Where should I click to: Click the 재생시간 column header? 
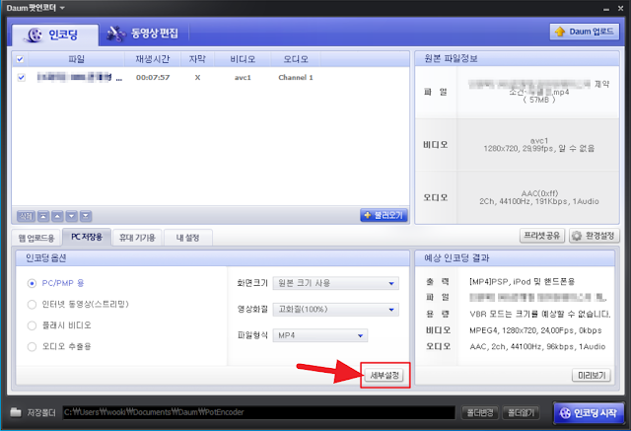(x=153, y=59)
